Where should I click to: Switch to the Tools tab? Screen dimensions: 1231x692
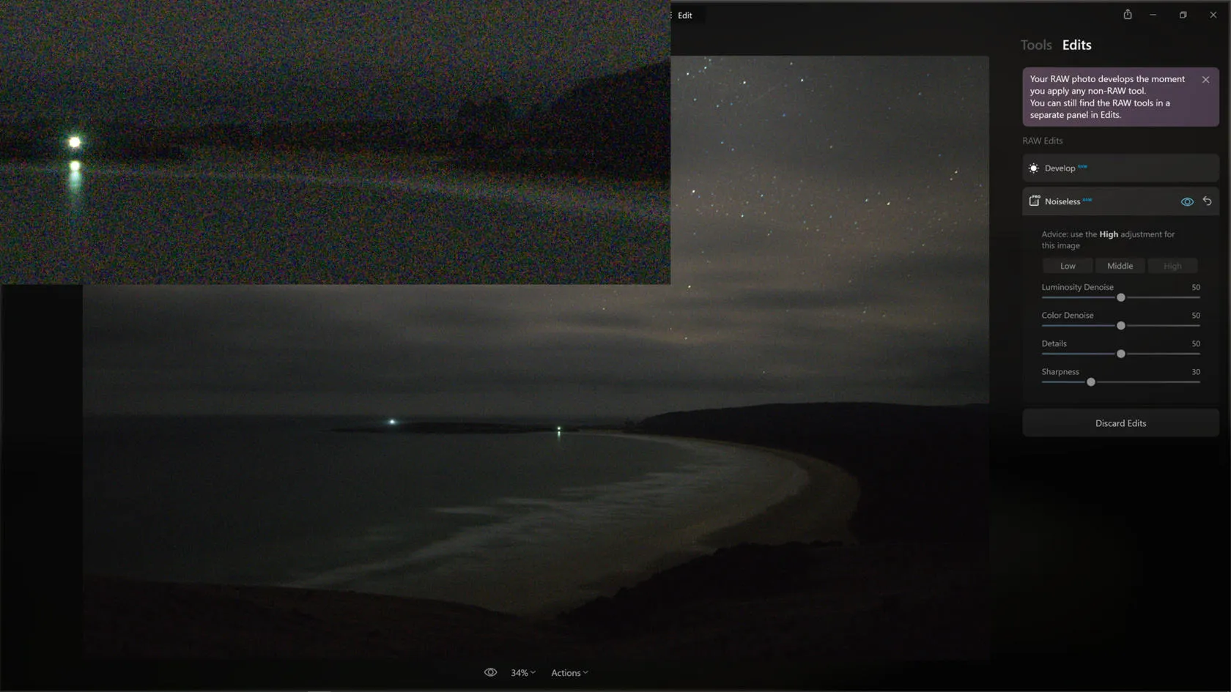1035,45
